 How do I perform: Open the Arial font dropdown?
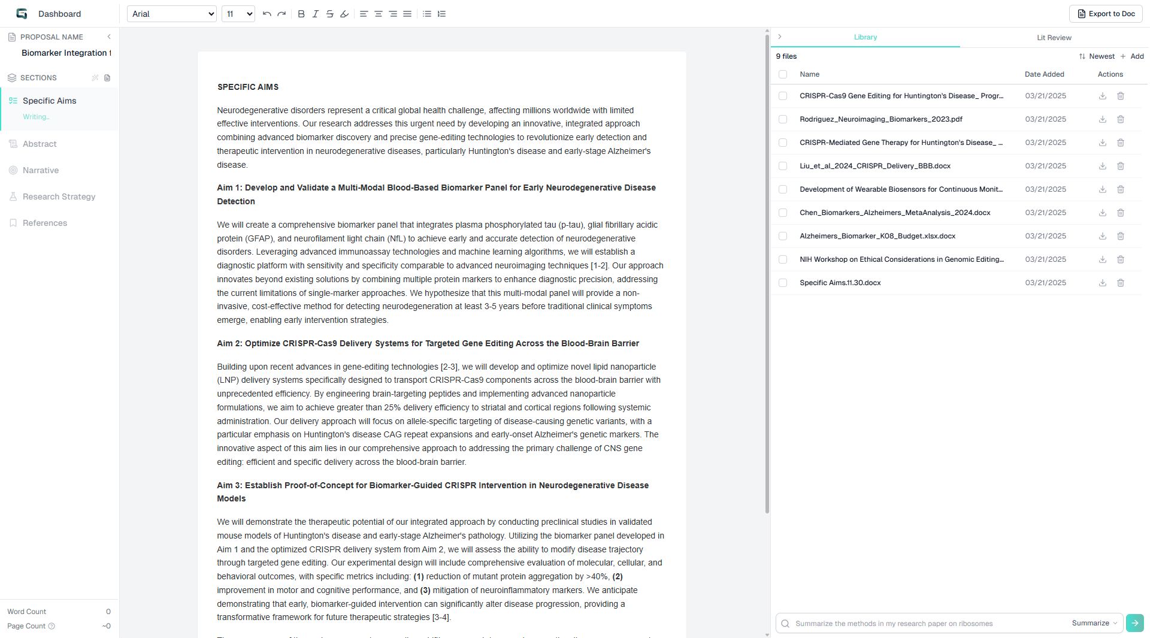click(172, 14)
